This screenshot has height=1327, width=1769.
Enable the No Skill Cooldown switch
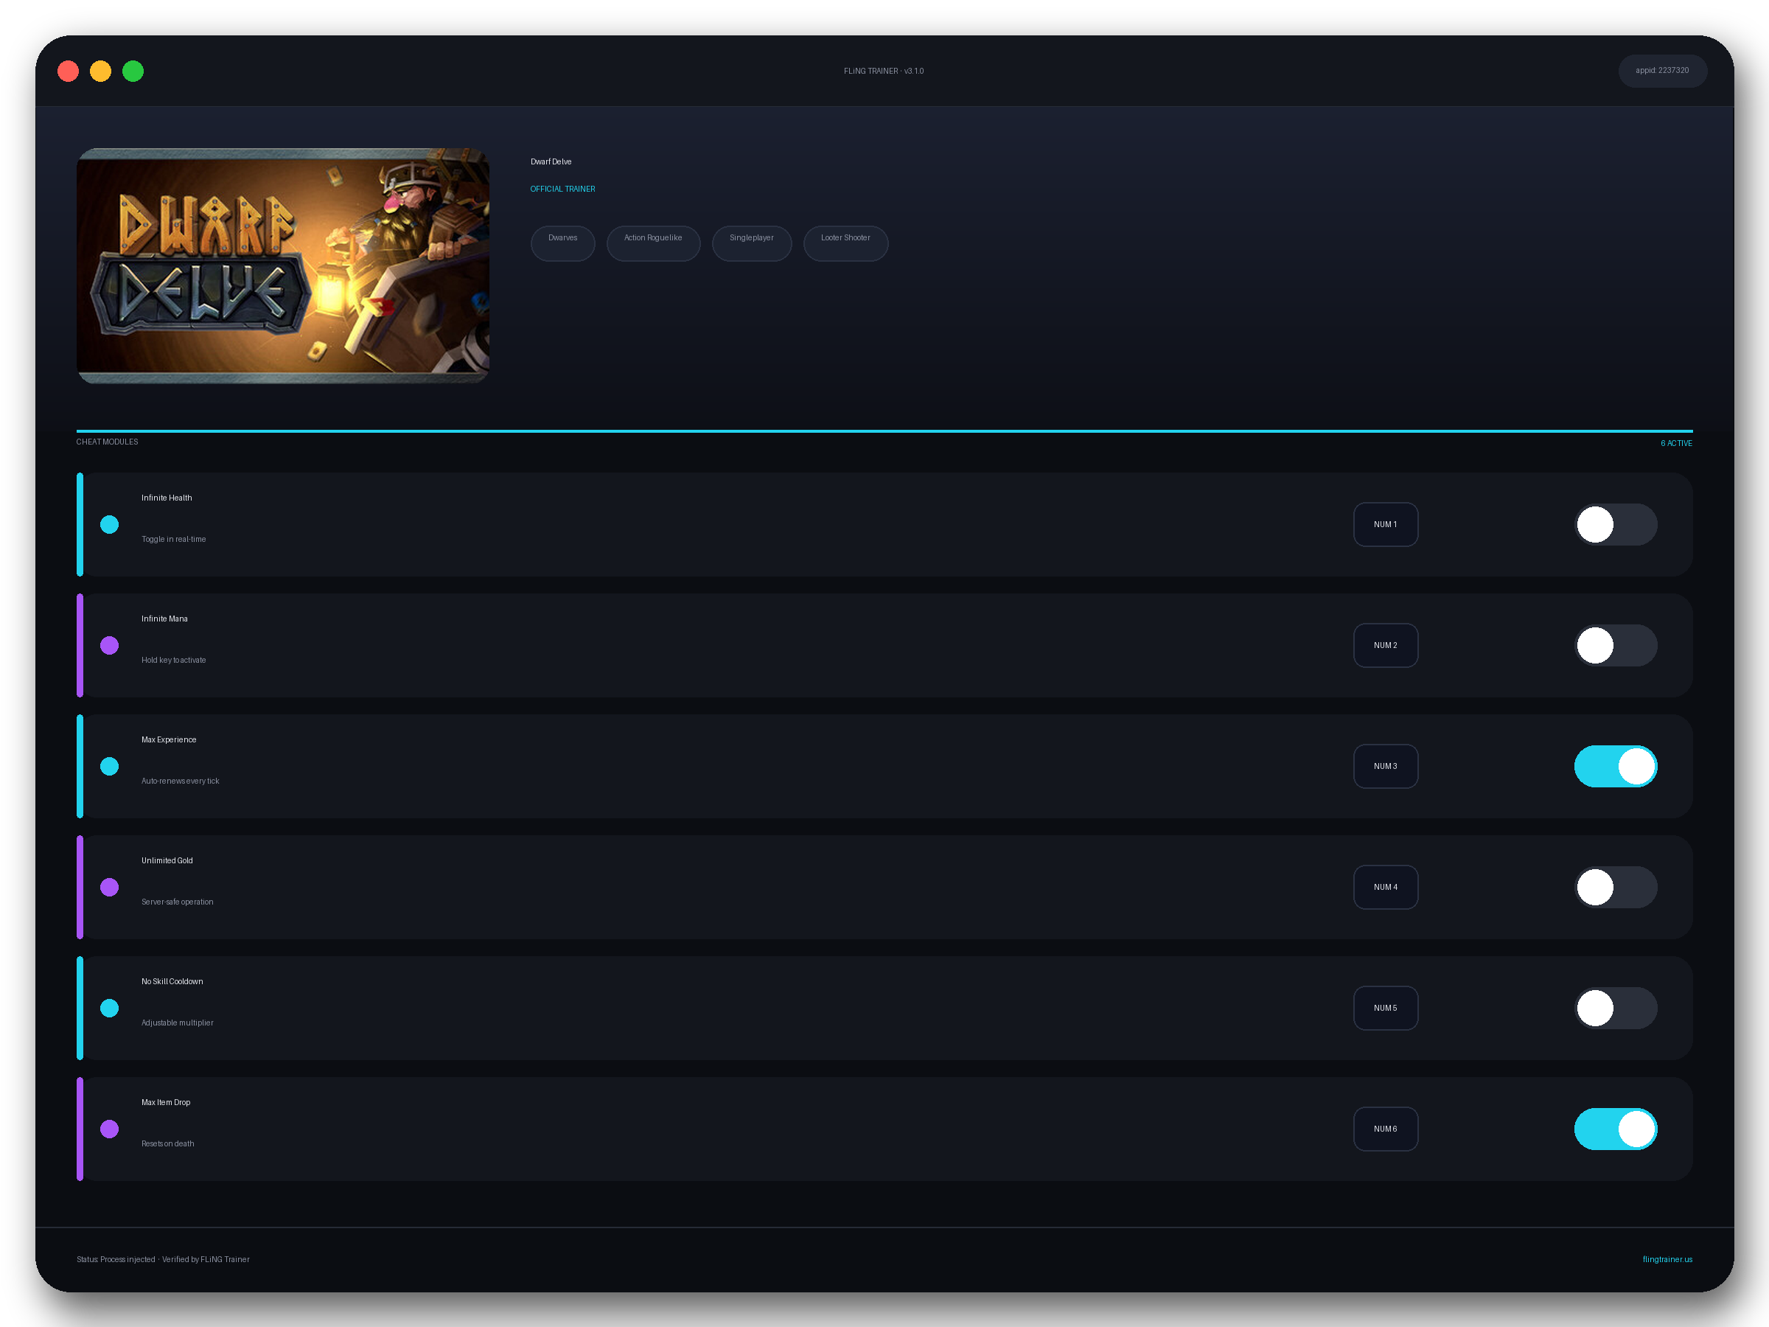(1616, 1008)
